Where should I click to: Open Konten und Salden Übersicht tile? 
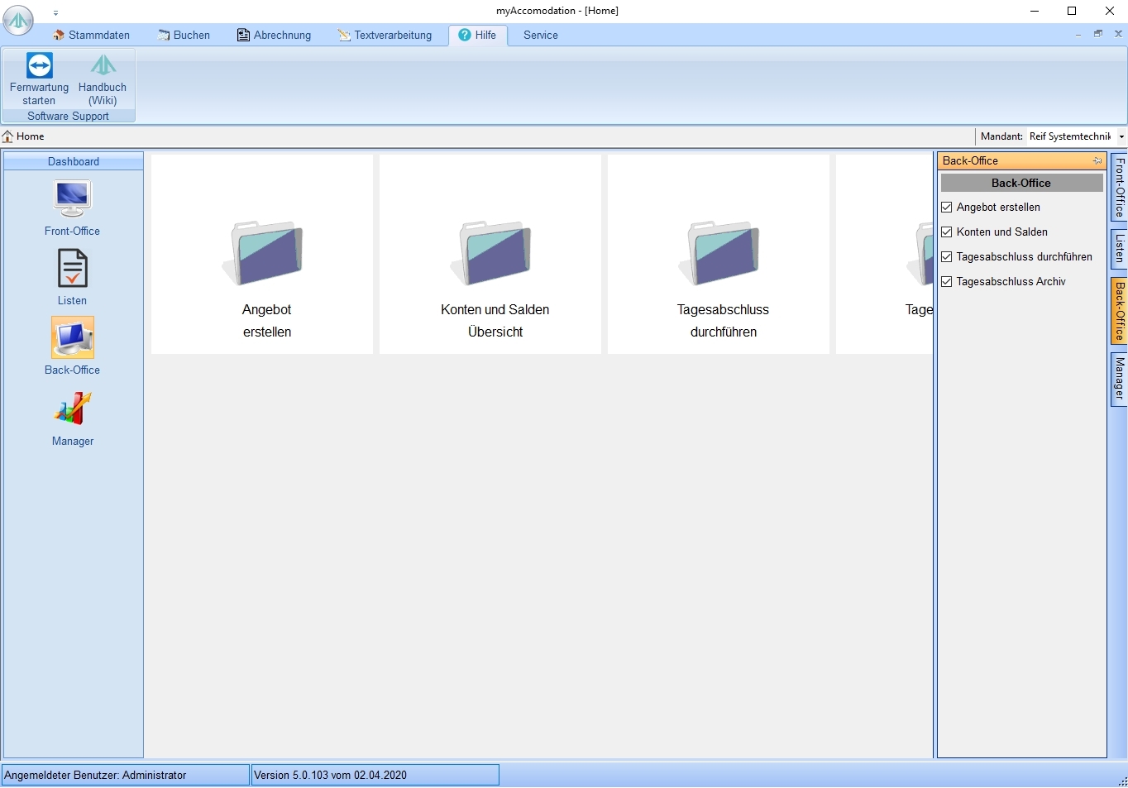495,254
